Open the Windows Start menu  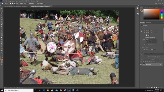[x=2, y=90]
